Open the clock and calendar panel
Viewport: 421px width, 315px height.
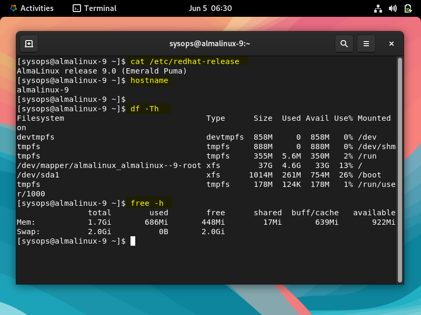(210, 8)
